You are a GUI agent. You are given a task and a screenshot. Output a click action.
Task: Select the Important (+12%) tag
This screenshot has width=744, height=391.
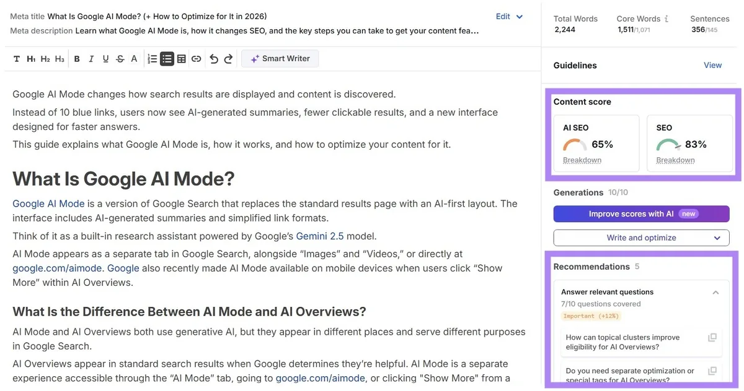pos(590,316)
